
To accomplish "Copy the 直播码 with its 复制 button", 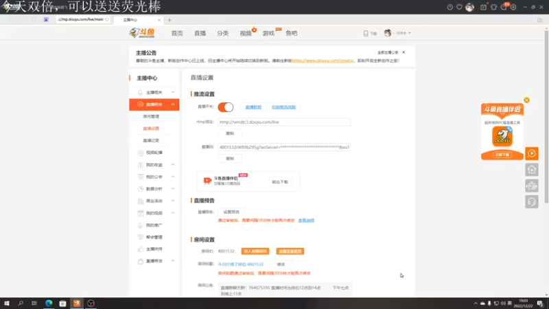I will coord(230,159).
